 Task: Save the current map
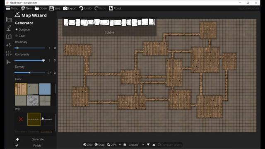coord(55,8)
